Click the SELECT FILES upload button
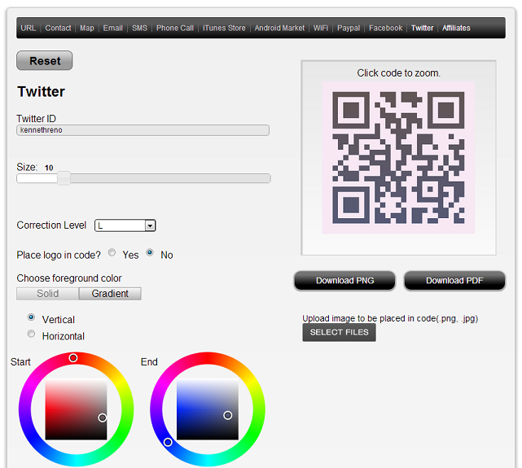 point(340,332)
